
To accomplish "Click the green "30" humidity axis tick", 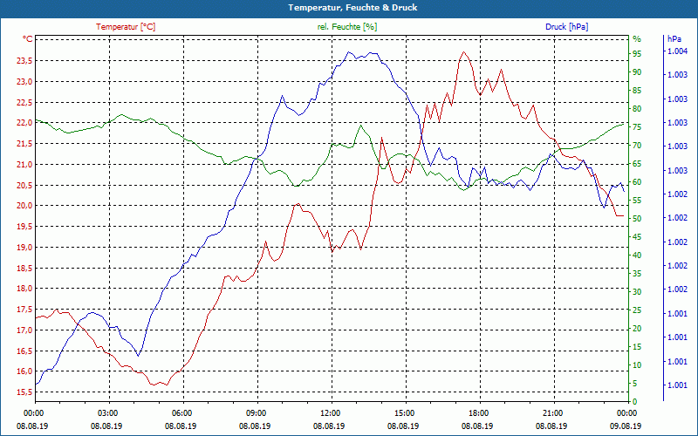I will pyautogui.click(x=637, y=292).
